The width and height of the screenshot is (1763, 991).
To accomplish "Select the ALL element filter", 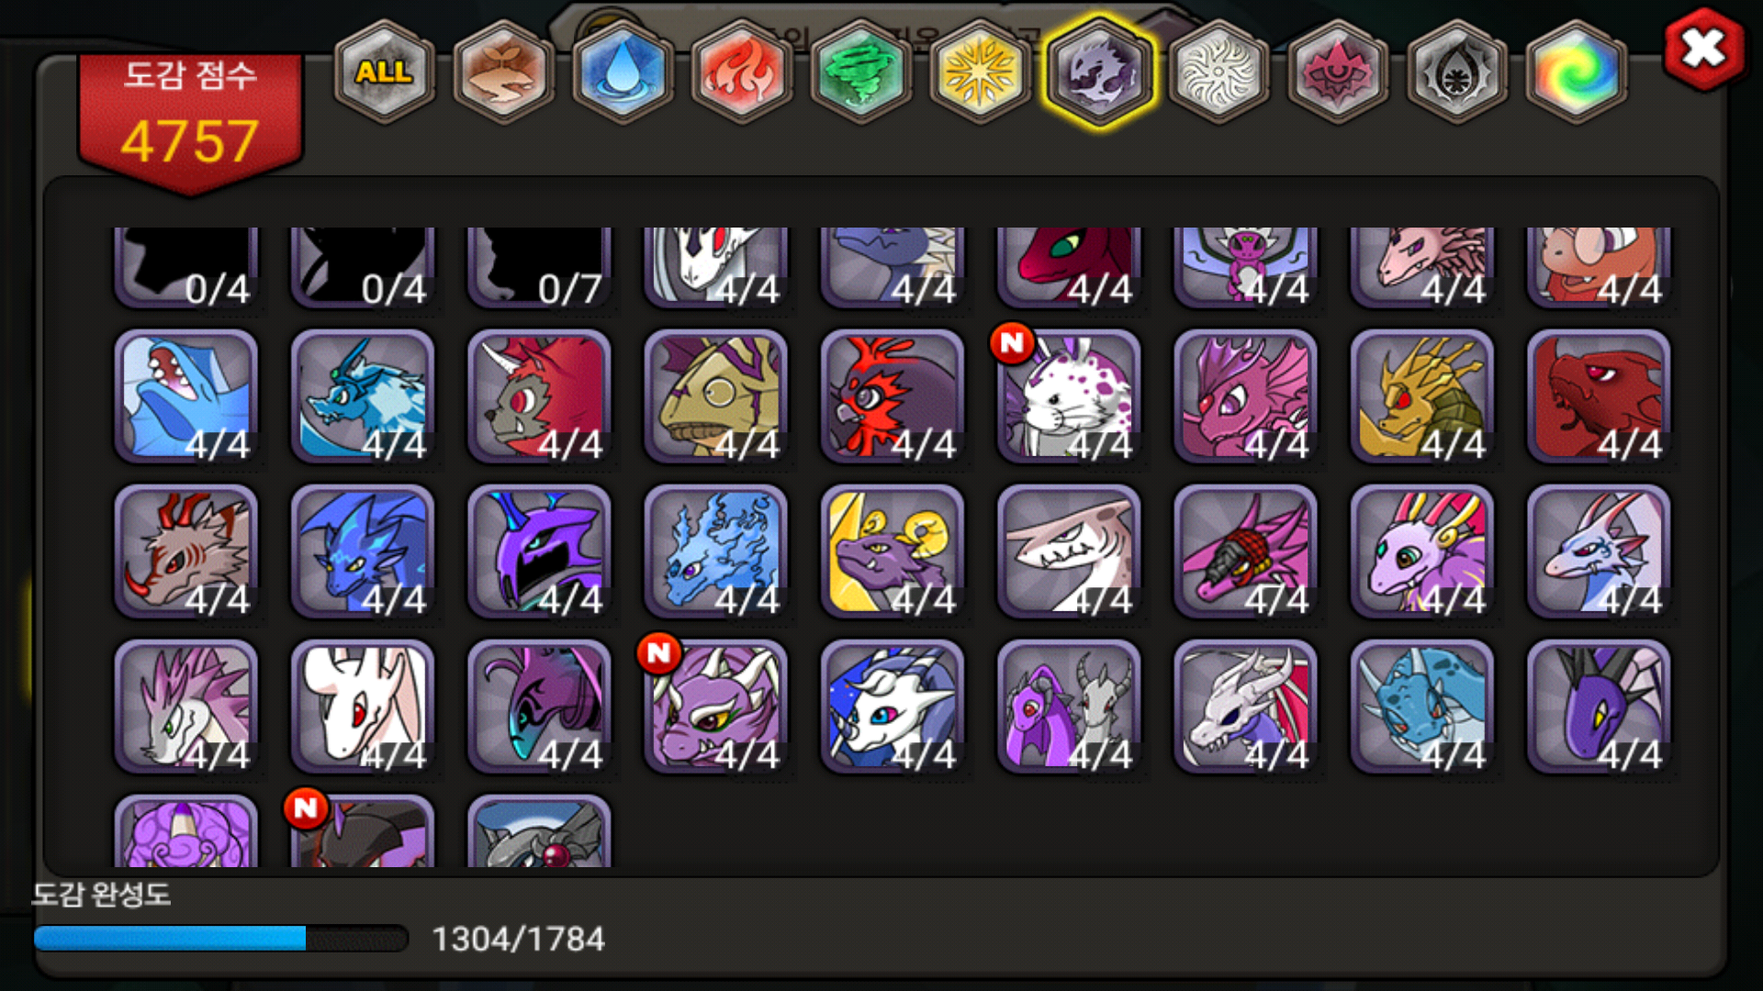I will point(384,72).
